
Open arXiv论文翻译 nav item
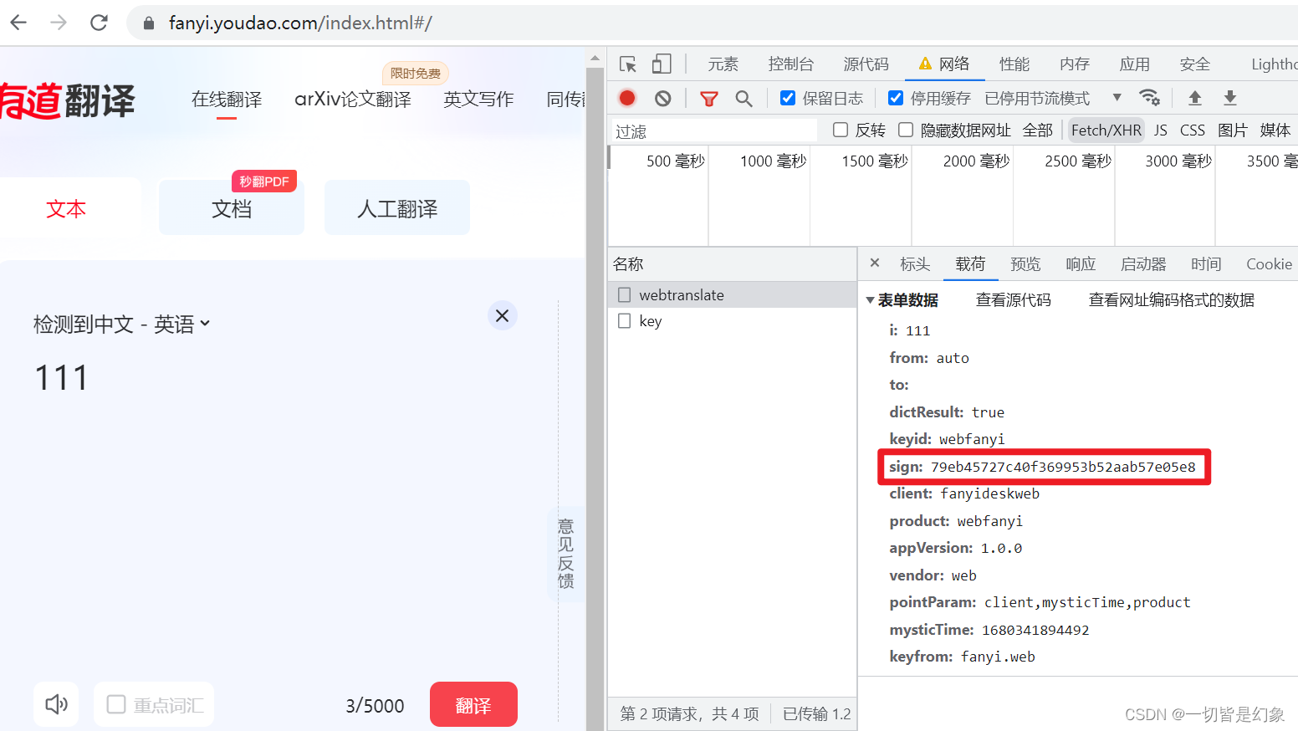[x=353, y=100]
